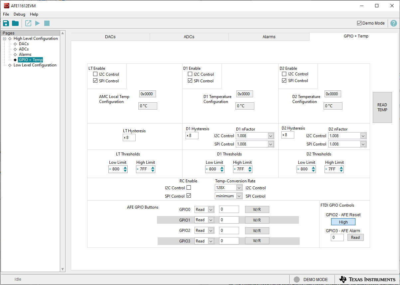Click the Save configuration icon
This screenshot has width=400, height=285.
(x=6, y=23)
